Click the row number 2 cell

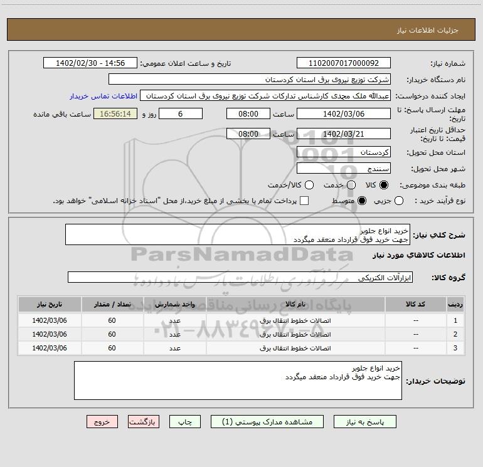pos(455,334)
